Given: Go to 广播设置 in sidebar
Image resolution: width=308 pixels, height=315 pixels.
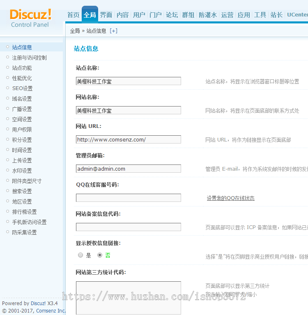Looking at the screenshot, I should (22, 109).
